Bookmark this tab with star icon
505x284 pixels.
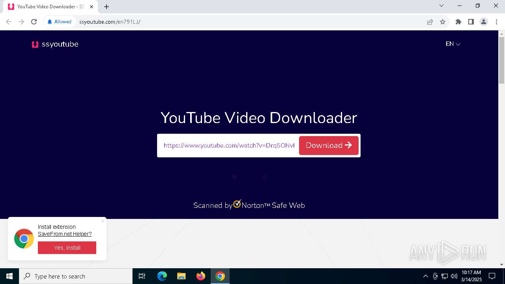443,22
